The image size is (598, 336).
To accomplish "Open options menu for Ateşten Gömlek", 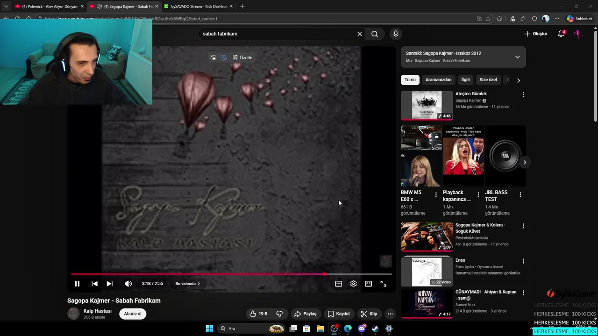I will [523, 94].
